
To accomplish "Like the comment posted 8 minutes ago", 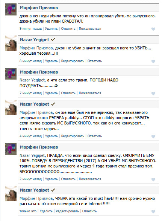I will (x=153, y=61).
